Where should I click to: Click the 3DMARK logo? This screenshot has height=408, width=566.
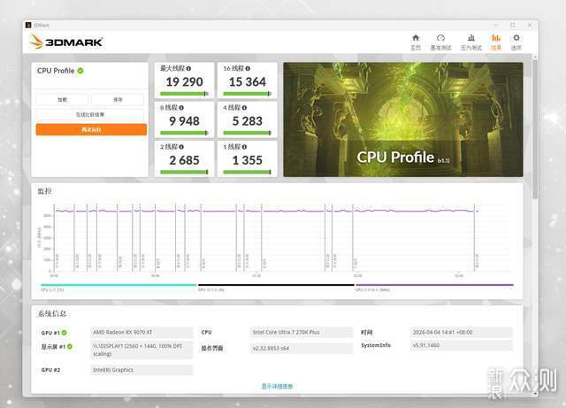pos(65,42)
